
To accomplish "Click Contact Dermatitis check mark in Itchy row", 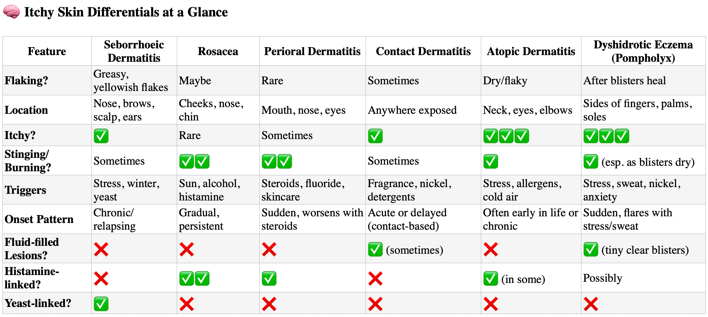I will [375, 136].
